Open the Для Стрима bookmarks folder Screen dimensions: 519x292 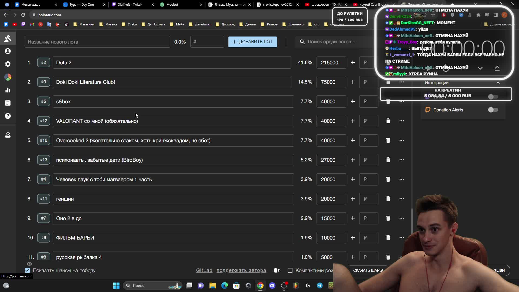click(154, 24)
